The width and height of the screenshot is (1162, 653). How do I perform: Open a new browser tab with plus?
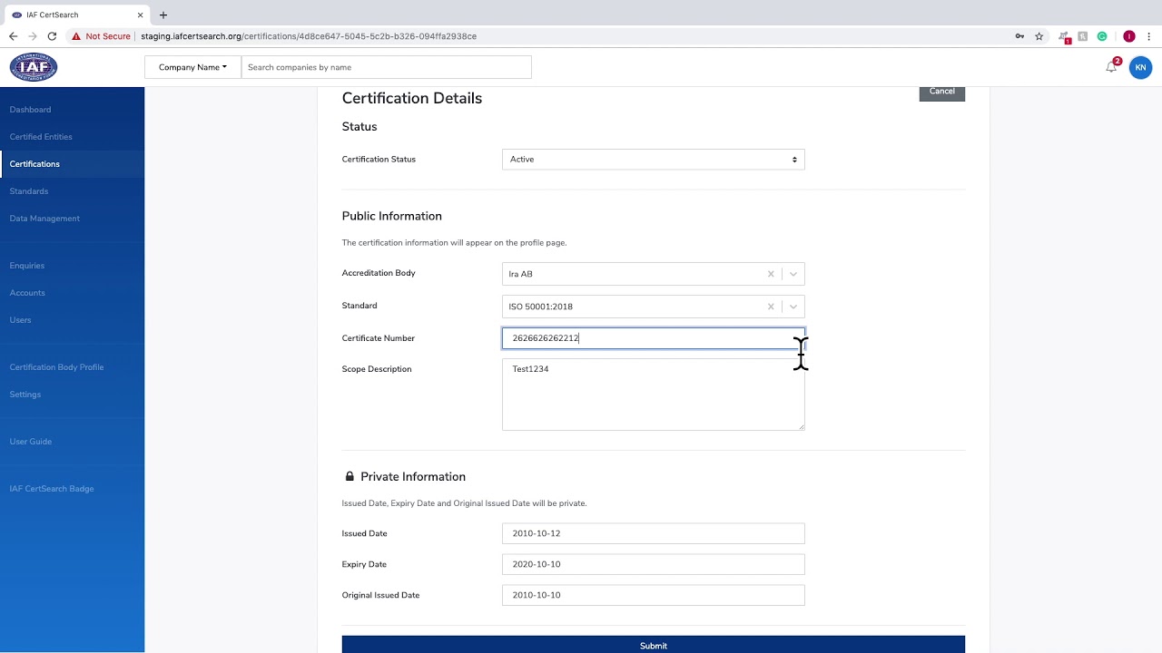coord(163,15)
